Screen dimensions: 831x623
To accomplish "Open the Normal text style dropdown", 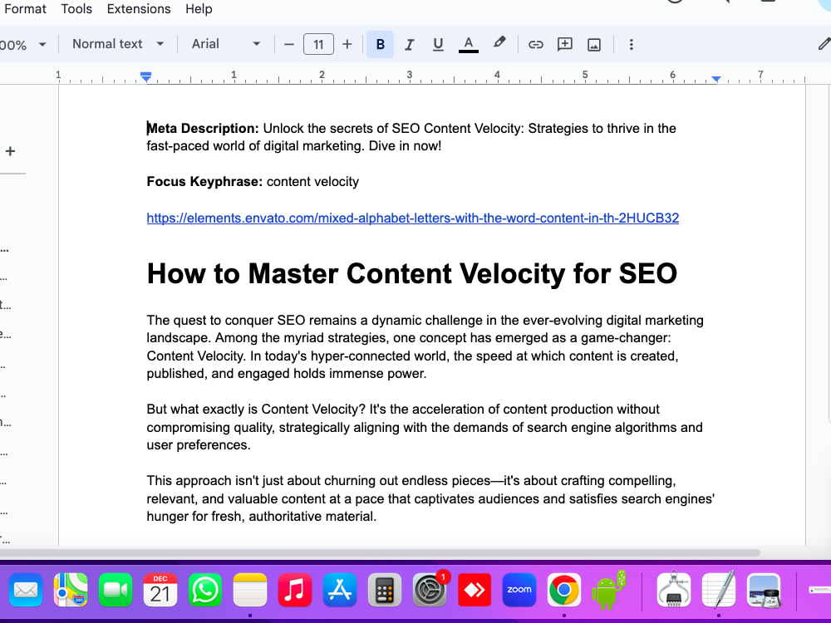I will [118, 44].
